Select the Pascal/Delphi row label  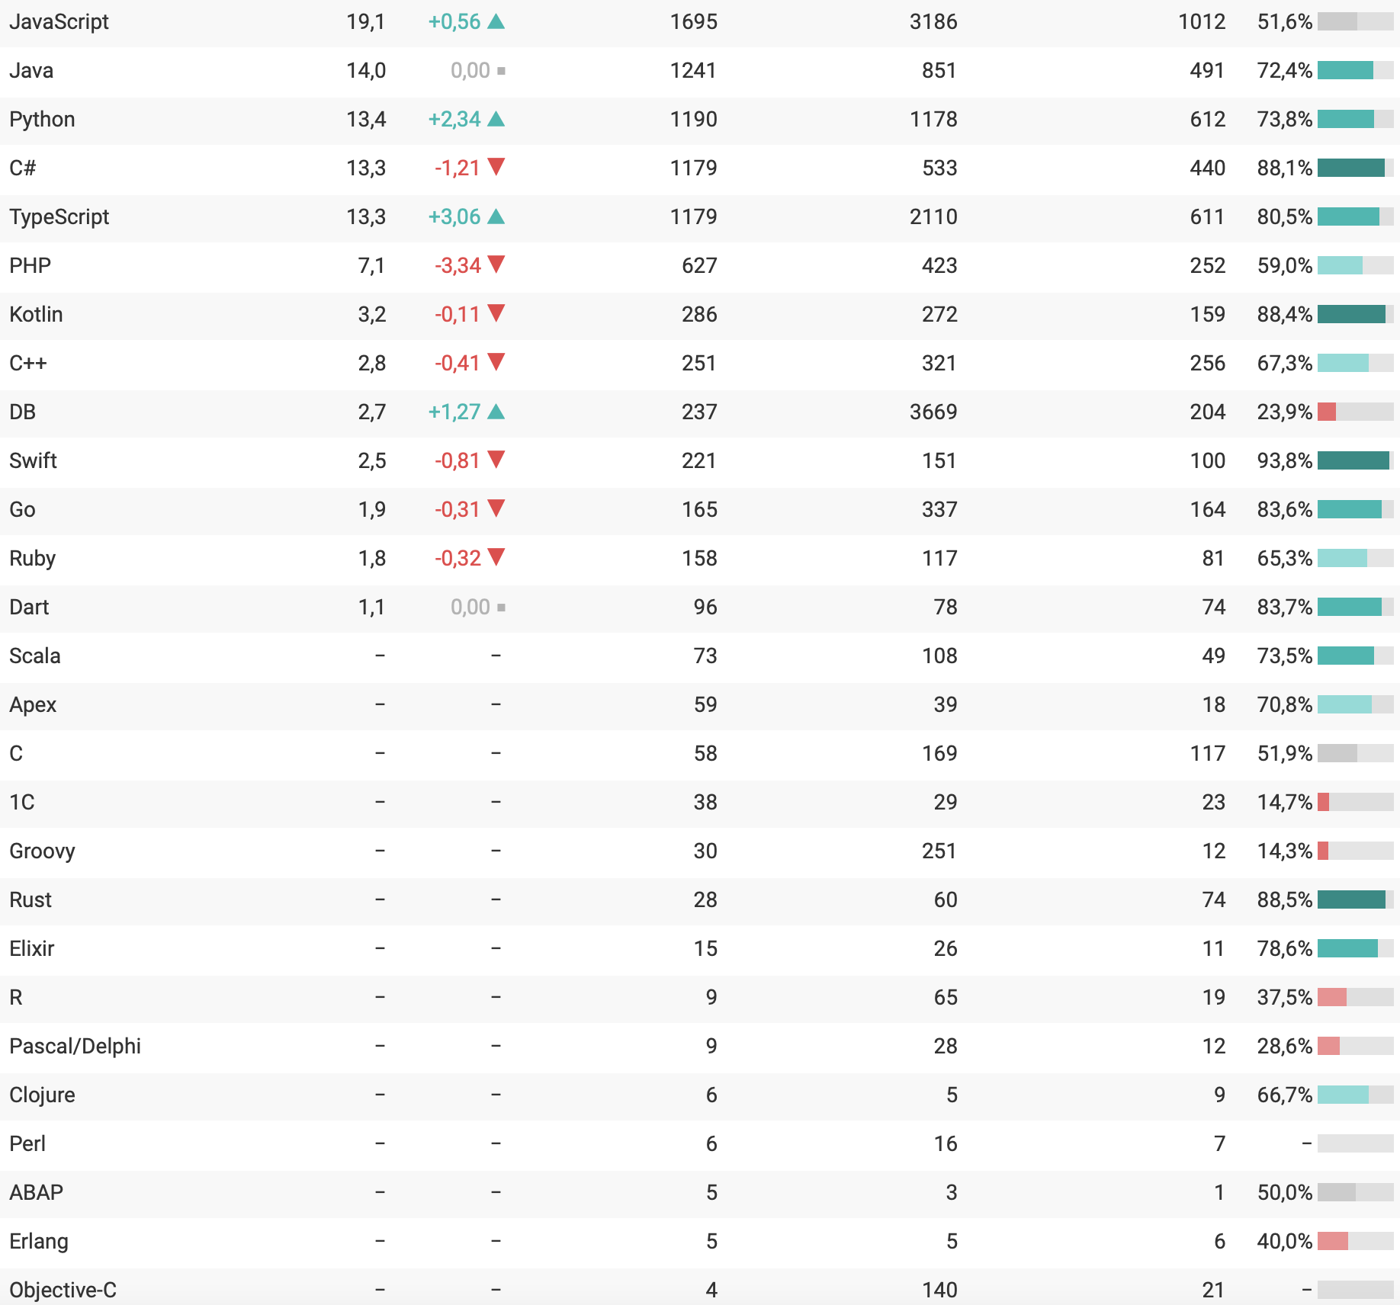(75, 1046)
